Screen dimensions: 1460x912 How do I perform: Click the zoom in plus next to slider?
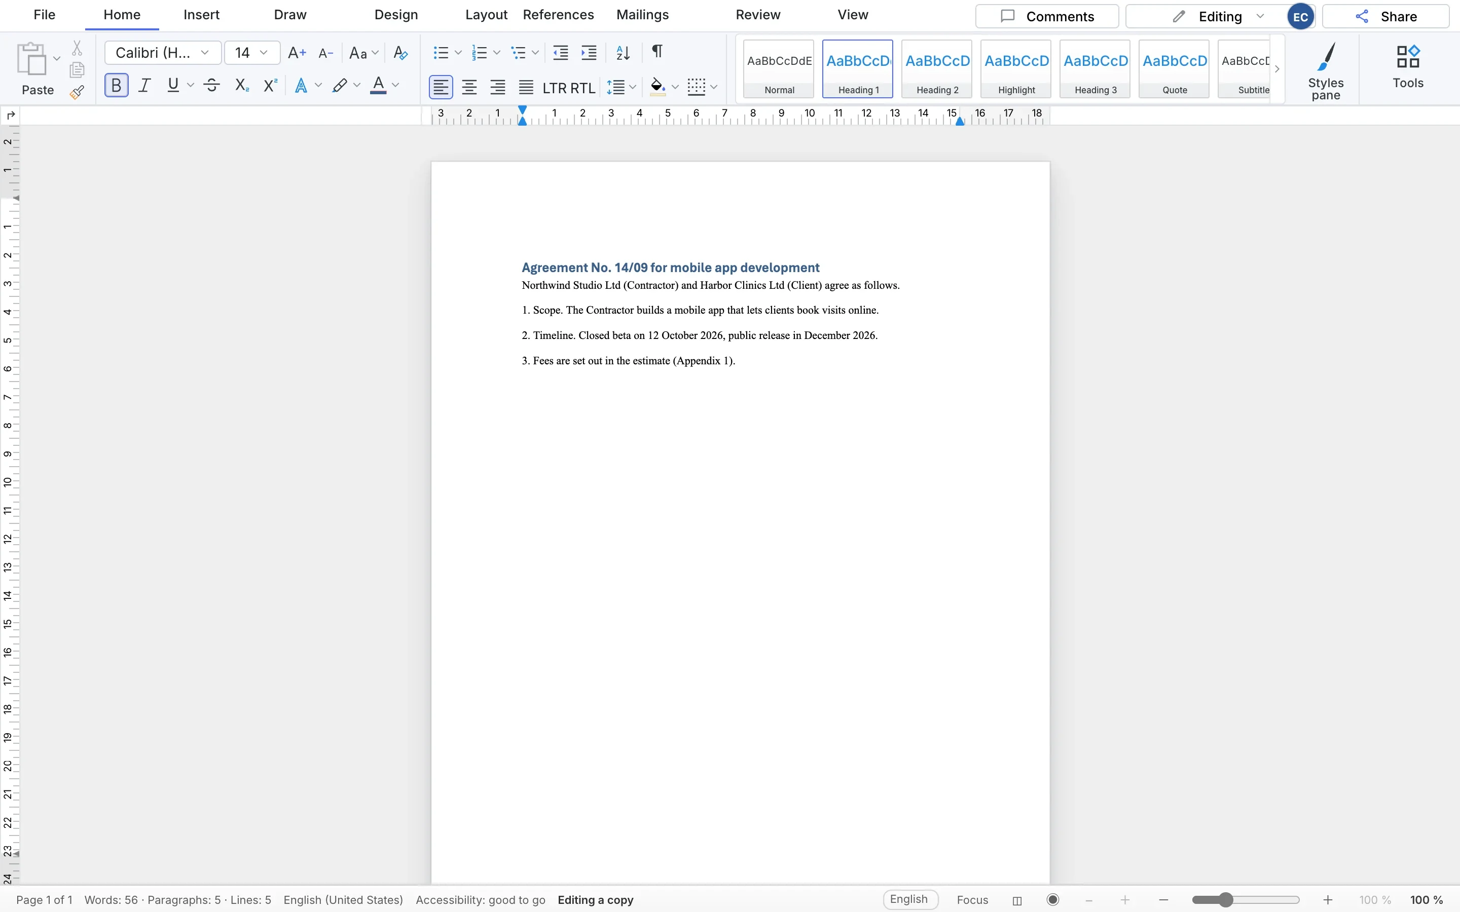point(1328,900)
